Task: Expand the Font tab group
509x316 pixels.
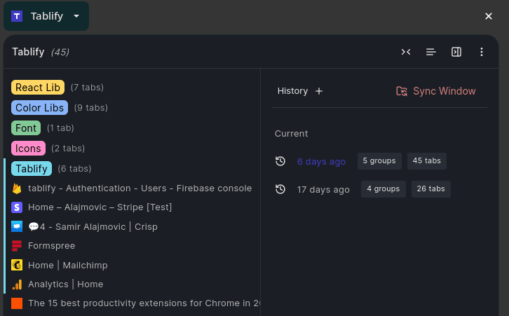Action: point(26,128)
